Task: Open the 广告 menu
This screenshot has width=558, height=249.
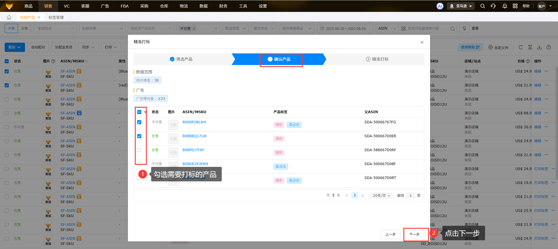Action: coord(105,6)
